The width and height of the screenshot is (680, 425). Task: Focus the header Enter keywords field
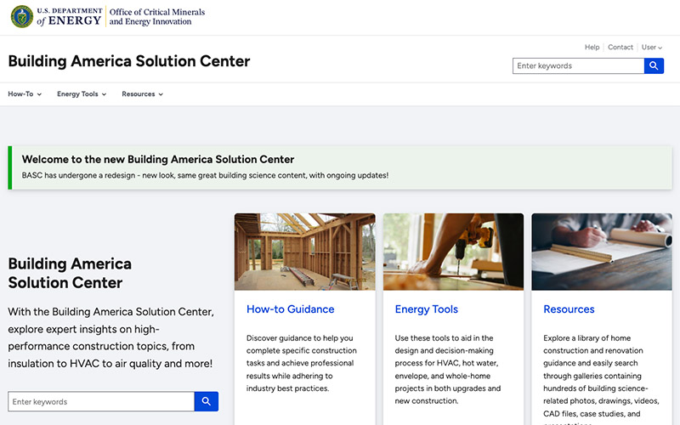point(578,66)
